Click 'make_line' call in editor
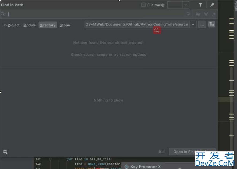The image size is (237, 169). coord(96,164)
